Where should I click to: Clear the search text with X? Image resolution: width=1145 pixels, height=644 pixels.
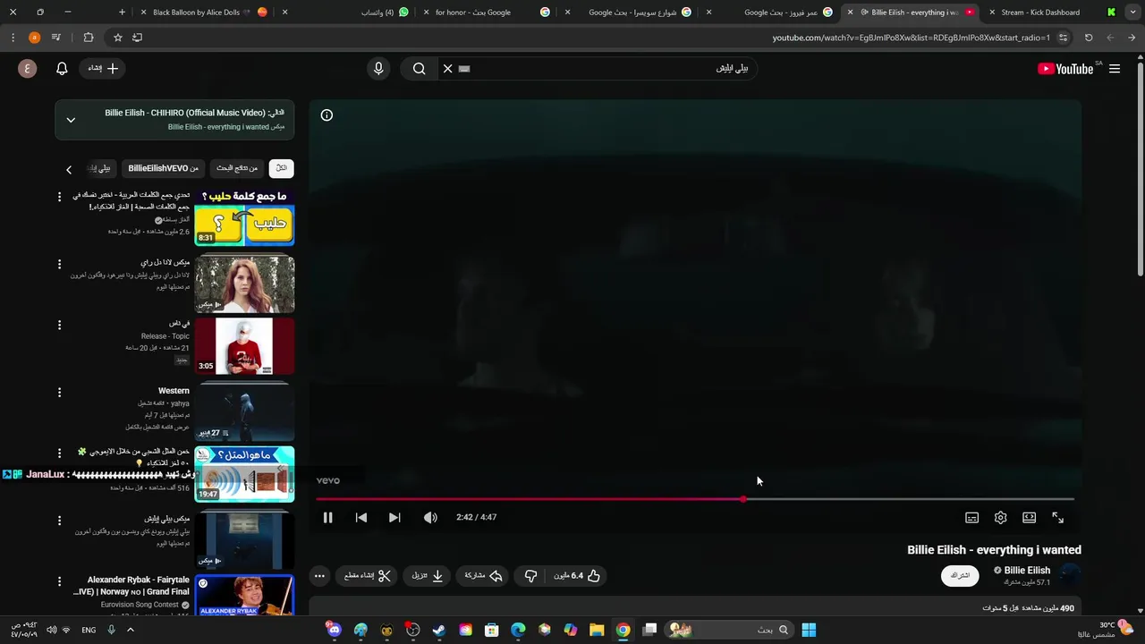click(x=448, y=69)
